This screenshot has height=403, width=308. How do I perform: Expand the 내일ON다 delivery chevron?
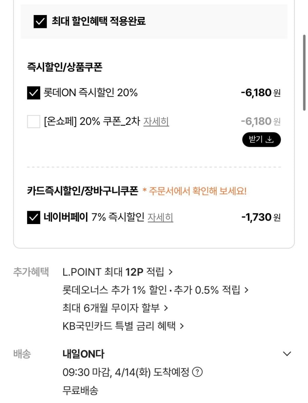pyautogui.click(x=287, y=354)
